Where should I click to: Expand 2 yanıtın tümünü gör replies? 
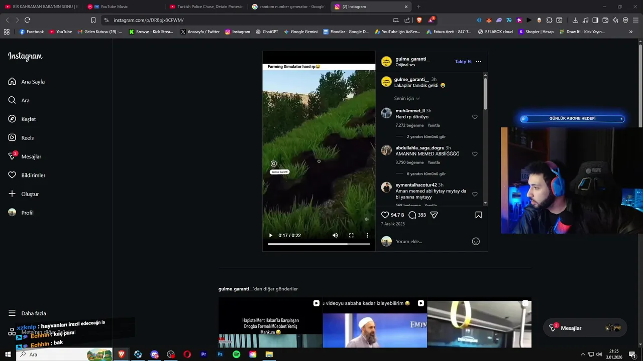click(x=426, y=136)
